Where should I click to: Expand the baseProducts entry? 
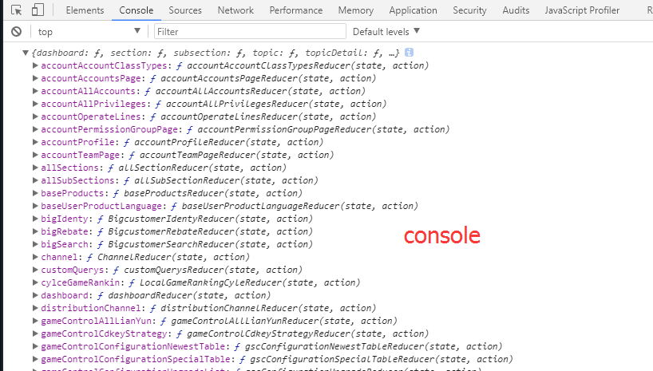35,193
